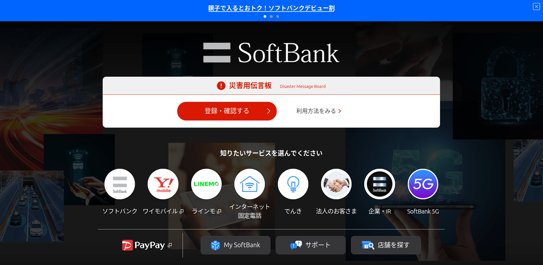Select the first banner carousel dot

pyautogui.click(x=265, y=17)
